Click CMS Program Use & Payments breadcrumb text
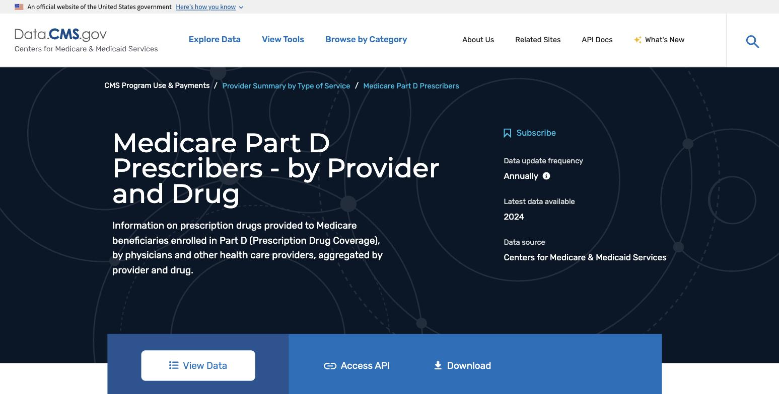 (157, 85)
